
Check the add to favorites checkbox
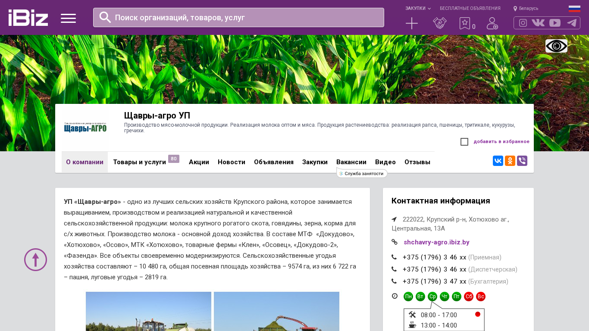pos(464,142)
